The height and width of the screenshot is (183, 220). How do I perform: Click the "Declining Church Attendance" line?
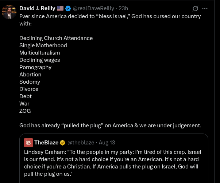tap(56, 38)
